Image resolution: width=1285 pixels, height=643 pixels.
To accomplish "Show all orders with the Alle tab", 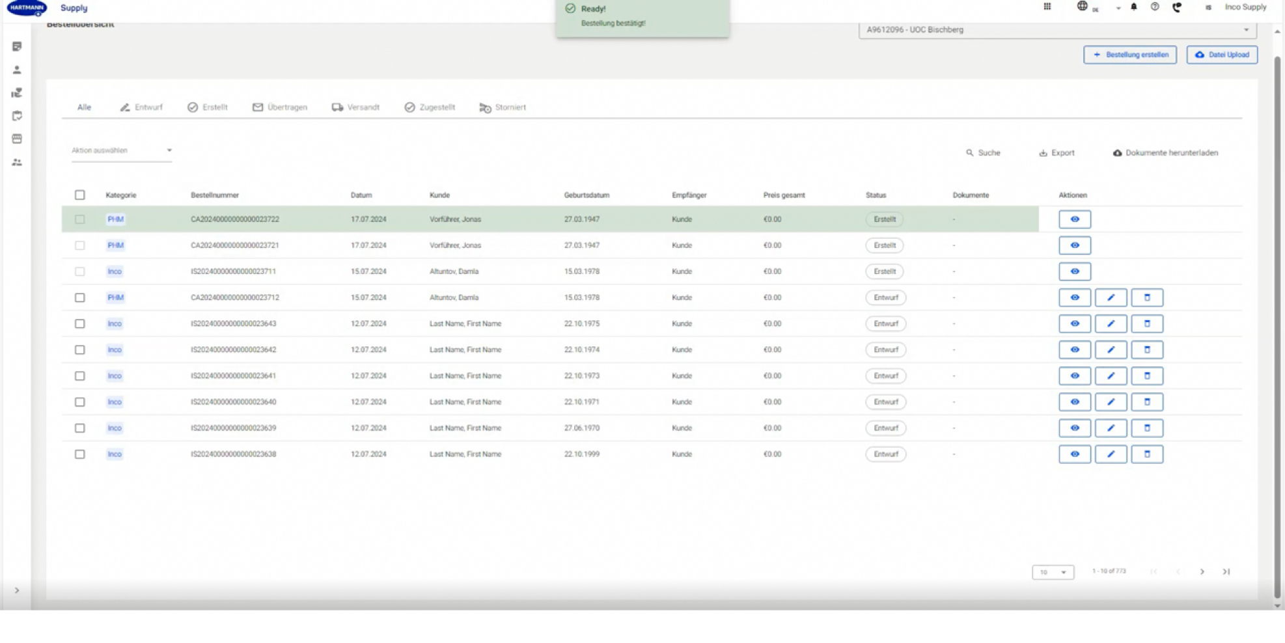I will pyautogui.click(x=84, y=107).
